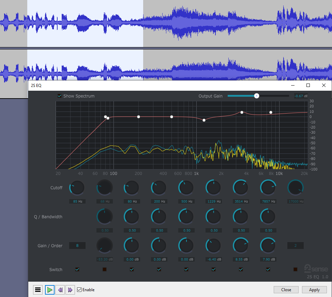Click the high-pass order field showing 8
Image resolution: width=332 pixels, height=297 pixels.
77,246
